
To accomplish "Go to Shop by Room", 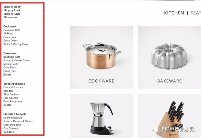I will pyautogui.click(x=12, y=7).
